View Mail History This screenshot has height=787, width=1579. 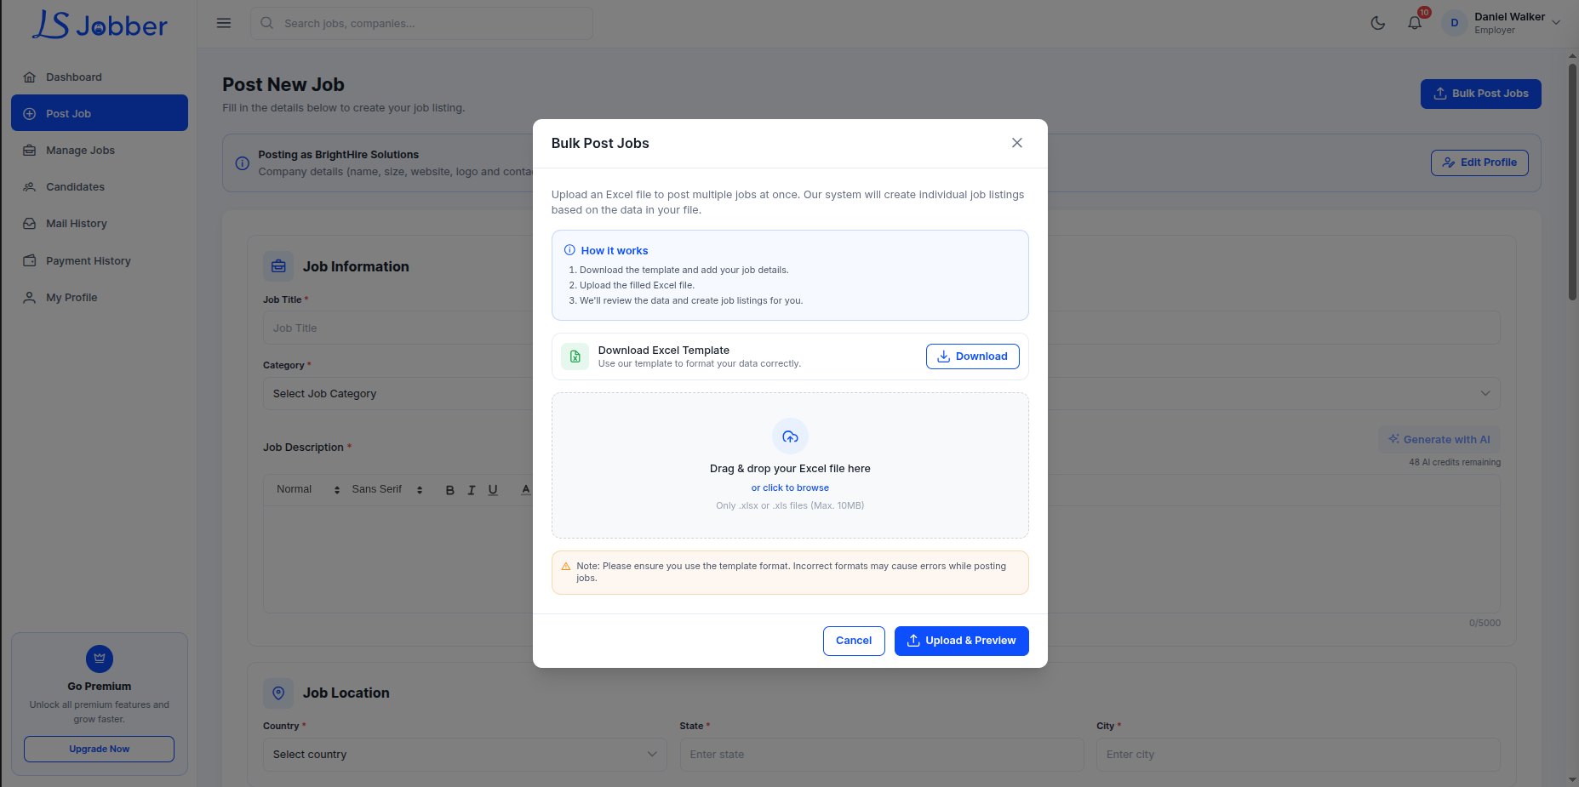pyautogui.click(x=100, y=223)
